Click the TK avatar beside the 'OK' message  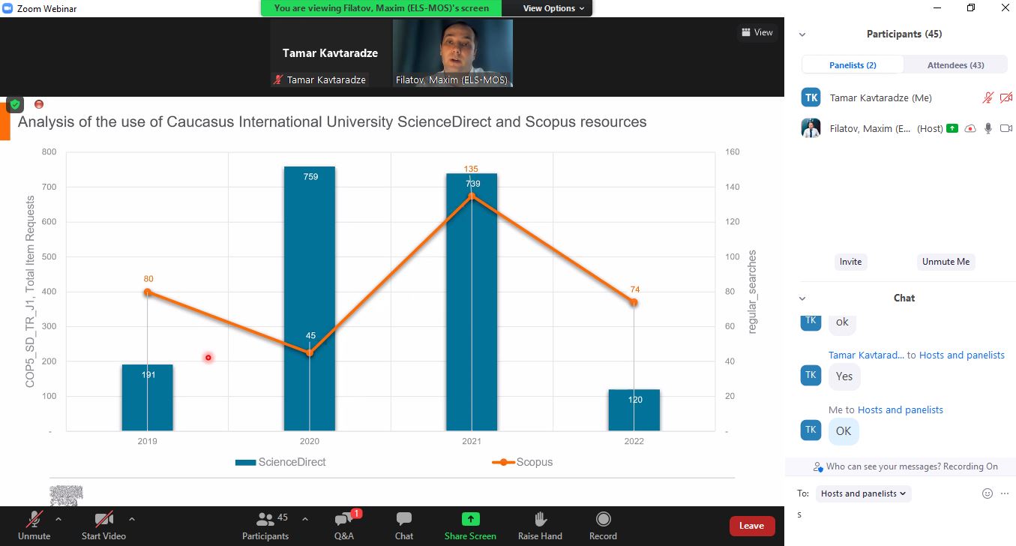coord(811,430)
